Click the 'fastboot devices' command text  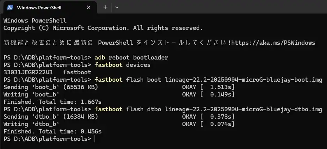(x=123, y=65)
